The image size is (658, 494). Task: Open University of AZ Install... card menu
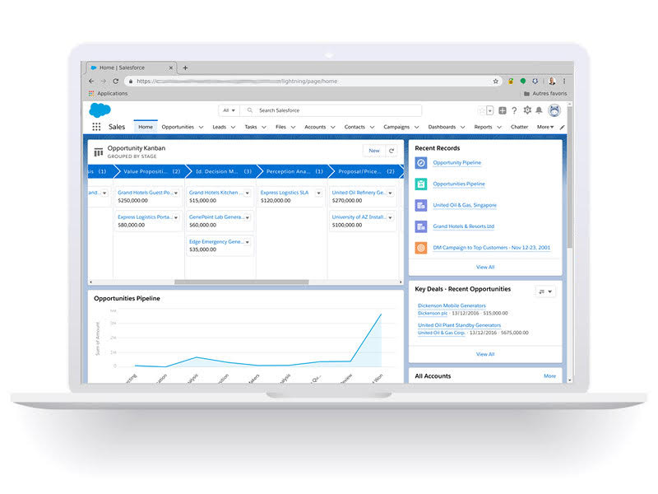pos(390,217)
